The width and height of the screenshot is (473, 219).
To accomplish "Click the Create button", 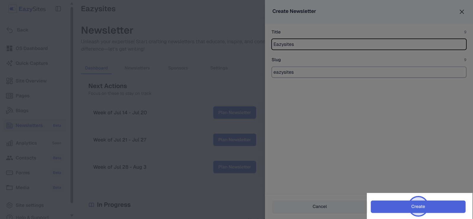I will coord(418,207).
